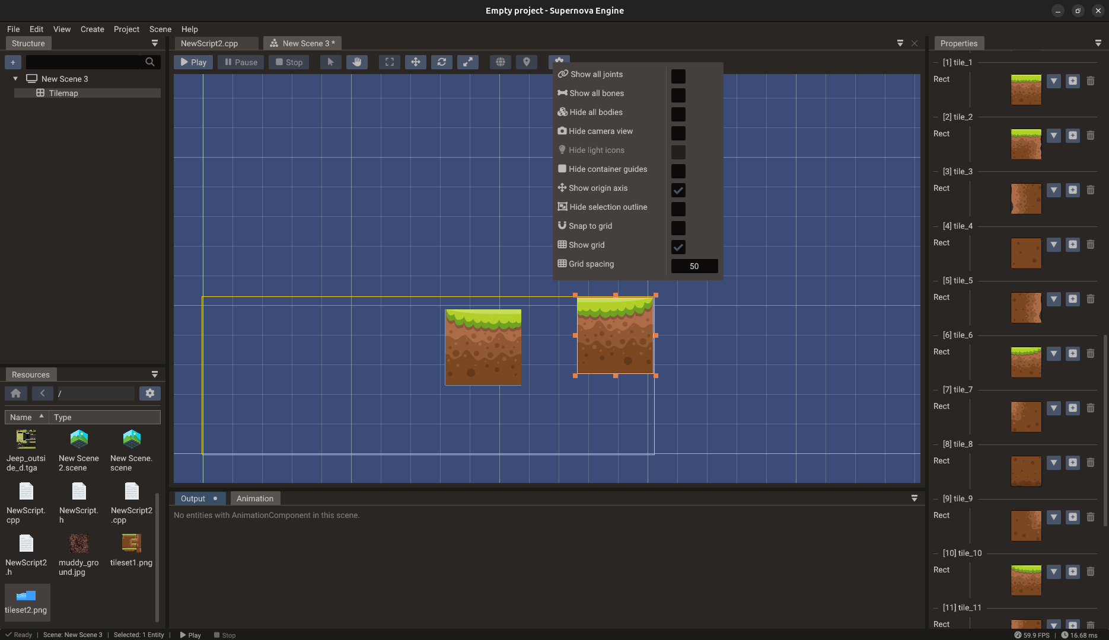Select the arrow selection tool

pos(330,62)
